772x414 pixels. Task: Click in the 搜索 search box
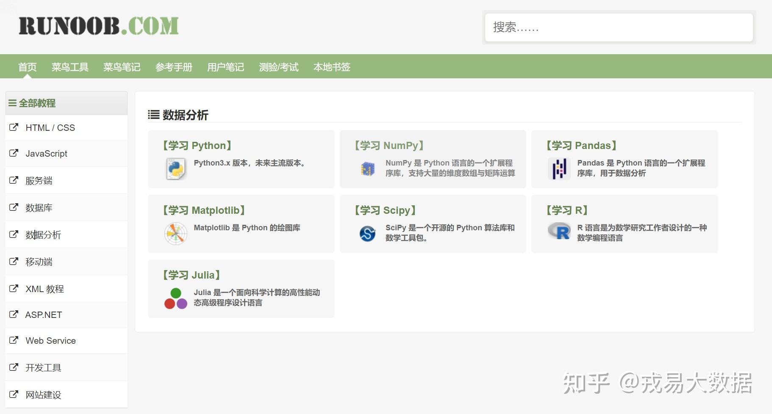(x=619, y=28)
